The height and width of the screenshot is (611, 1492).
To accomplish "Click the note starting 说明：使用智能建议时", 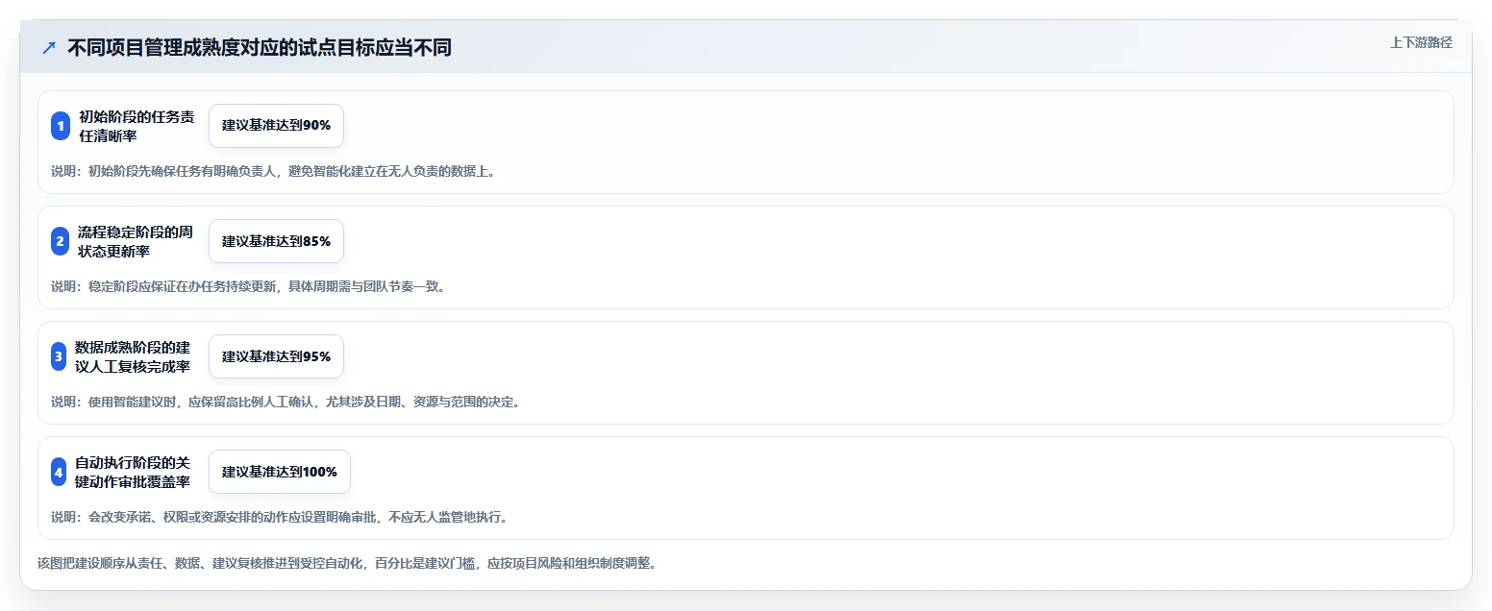I will click(x=286, y=402).
